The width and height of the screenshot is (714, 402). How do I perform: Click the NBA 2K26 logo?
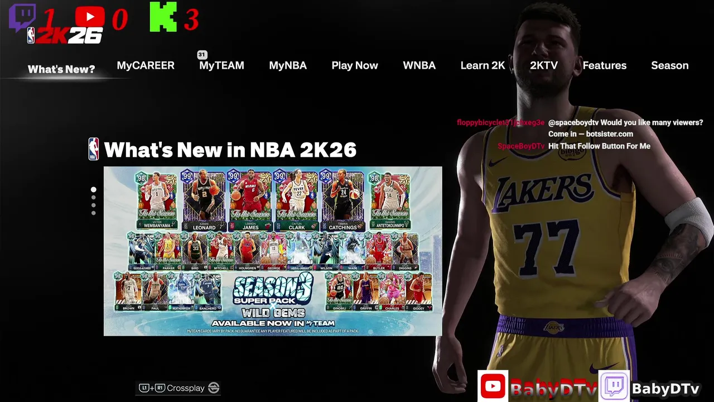point(65,36)
